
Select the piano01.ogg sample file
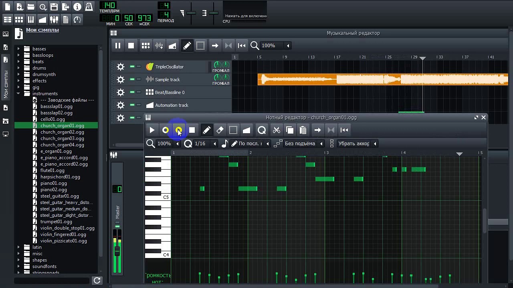54,183
